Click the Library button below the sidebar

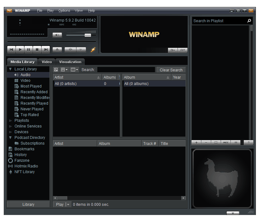28,204
